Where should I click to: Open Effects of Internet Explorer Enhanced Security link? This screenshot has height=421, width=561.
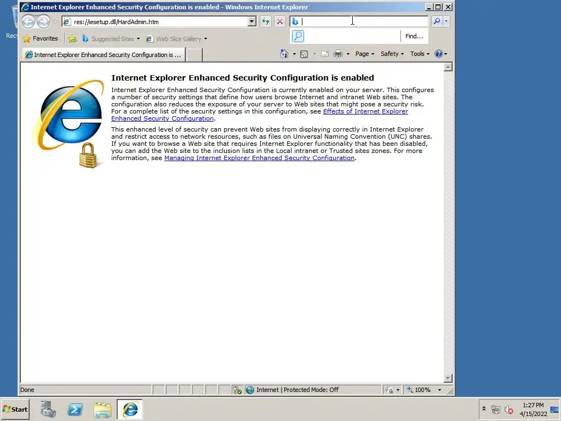pos(365,111)
